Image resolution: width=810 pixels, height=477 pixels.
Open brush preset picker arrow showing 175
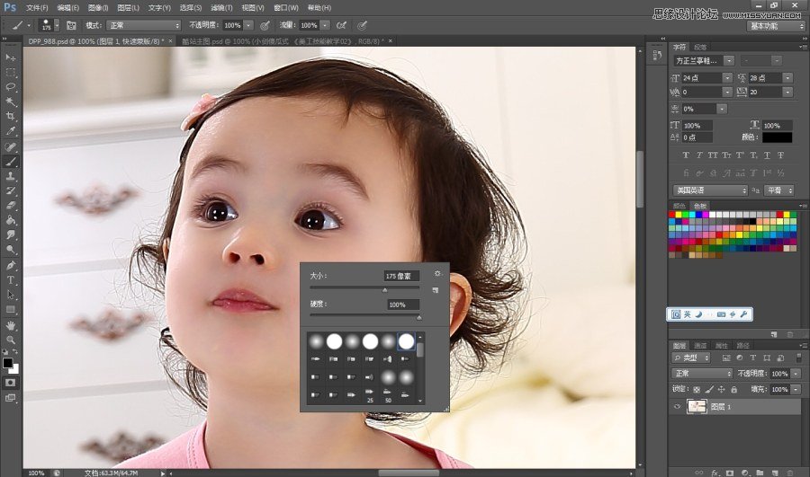tap(57, 25)
